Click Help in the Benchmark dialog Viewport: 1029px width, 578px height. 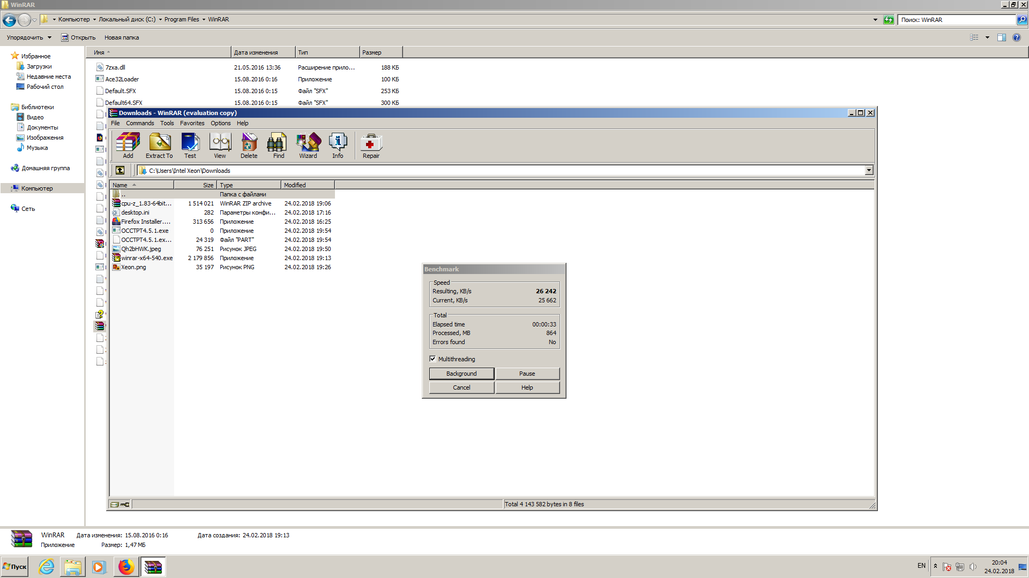coord(527,387)
